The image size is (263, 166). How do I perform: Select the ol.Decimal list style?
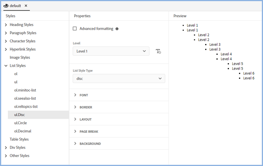point(23,131)
